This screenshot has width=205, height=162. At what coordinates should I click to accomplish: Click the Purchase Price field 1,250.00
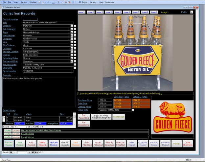pos(105,100)
